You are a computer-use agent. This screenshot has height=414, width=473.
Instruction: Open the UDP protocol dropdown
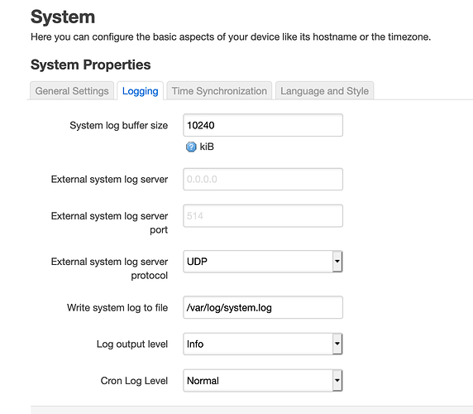[x=263, y=262]
